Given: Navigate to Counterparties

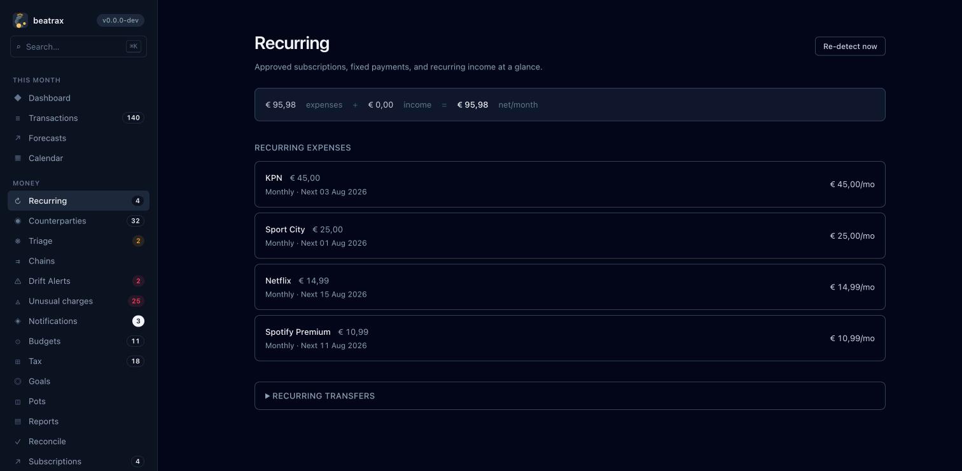Looking at the screenshot, I should [x=78, y=221].
